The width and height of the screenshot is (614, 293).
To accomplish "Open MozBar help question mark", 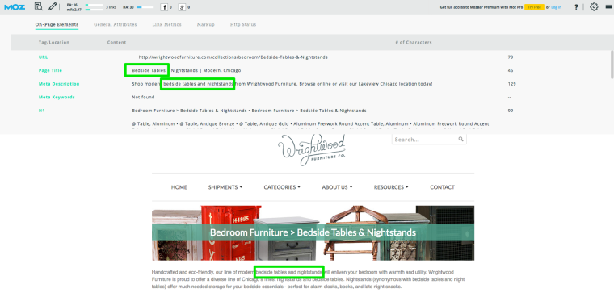I will (576, 7).
